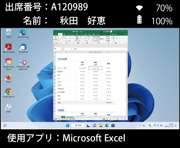Click the Save icon in Quick Access Toolbar
This screenshot has height=148, width=180.
(55, 45)
